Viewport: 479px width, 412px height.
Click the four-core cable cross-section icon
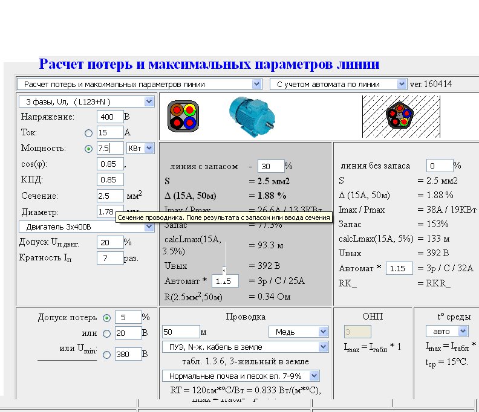pyautogui.click(x=183, y=116)
